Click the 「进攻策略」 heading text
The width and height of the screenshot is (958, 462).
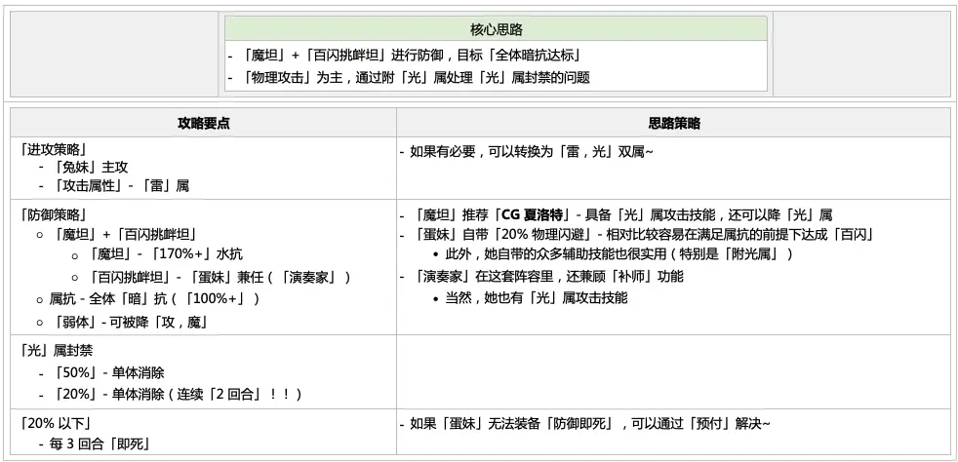coord(52,149)
